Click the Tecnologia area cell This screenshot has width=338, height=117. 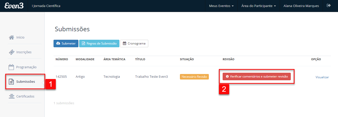112,77
